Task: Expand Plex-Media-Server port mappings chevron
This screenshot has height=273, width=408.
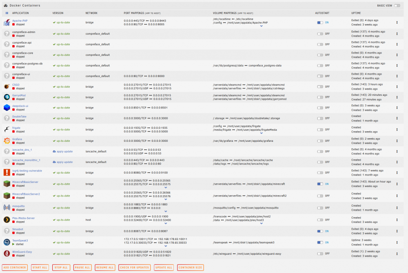Action: point(166,223)
